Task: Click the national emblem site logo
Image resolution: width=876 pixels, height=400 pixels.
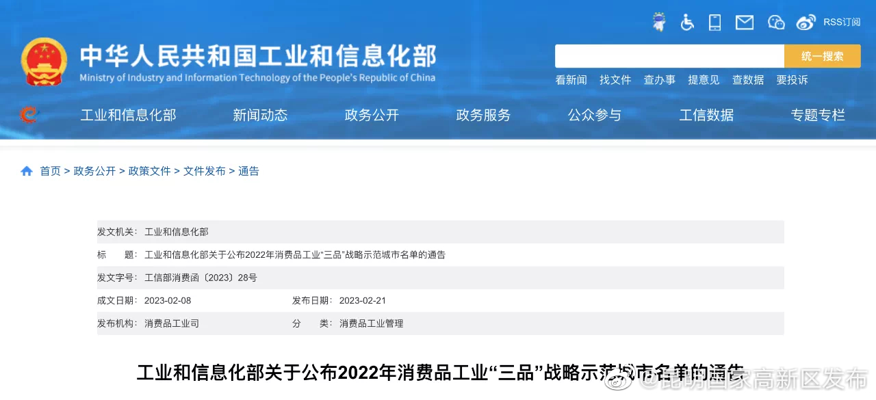Action: (x=44, y=62)
